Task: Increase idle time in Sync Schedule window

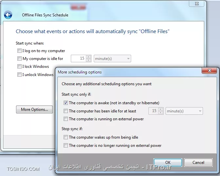Action: pyautogui.click(x=88, y=57)
